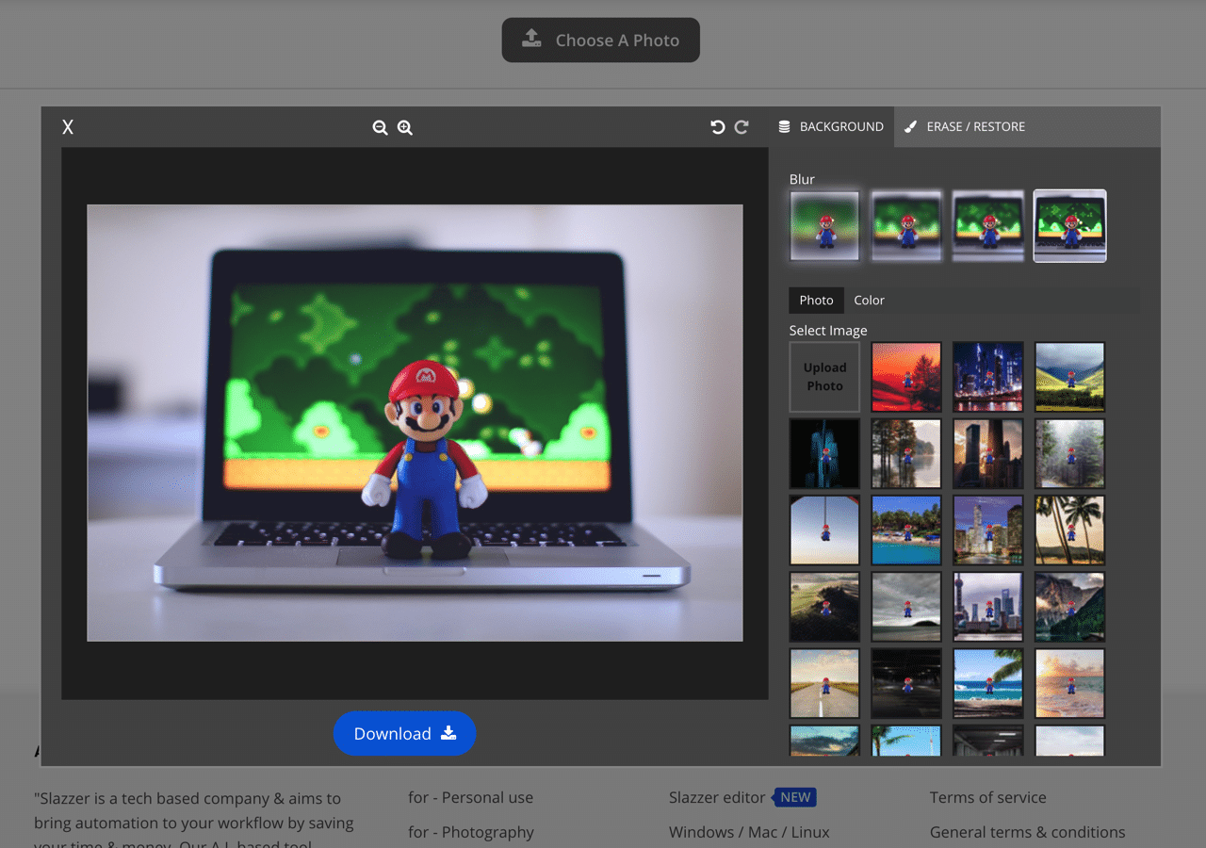Click the Choose A Photo button
This screenshot has width=1206, height=848.
coord(600,40)
